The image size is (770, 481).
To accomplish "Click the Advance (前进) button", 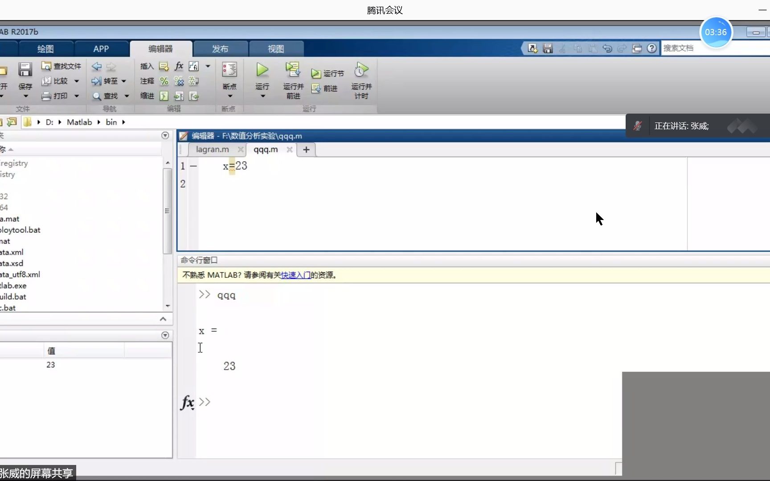I will [324, 89].
